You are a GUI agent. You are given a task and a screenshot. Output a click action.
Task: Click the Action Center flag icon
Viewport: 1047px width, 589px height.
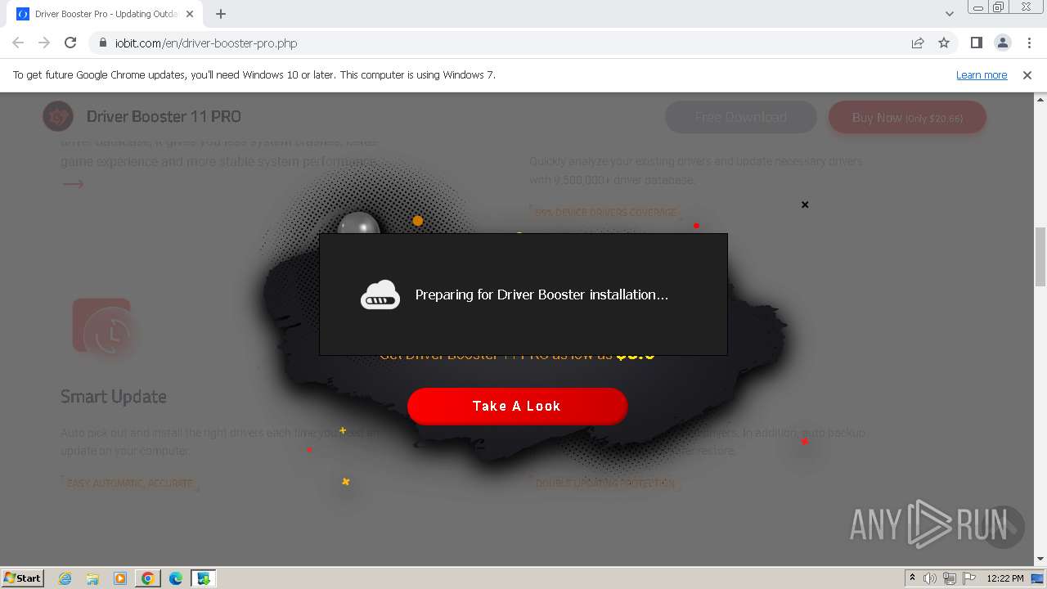click(968, 578)
